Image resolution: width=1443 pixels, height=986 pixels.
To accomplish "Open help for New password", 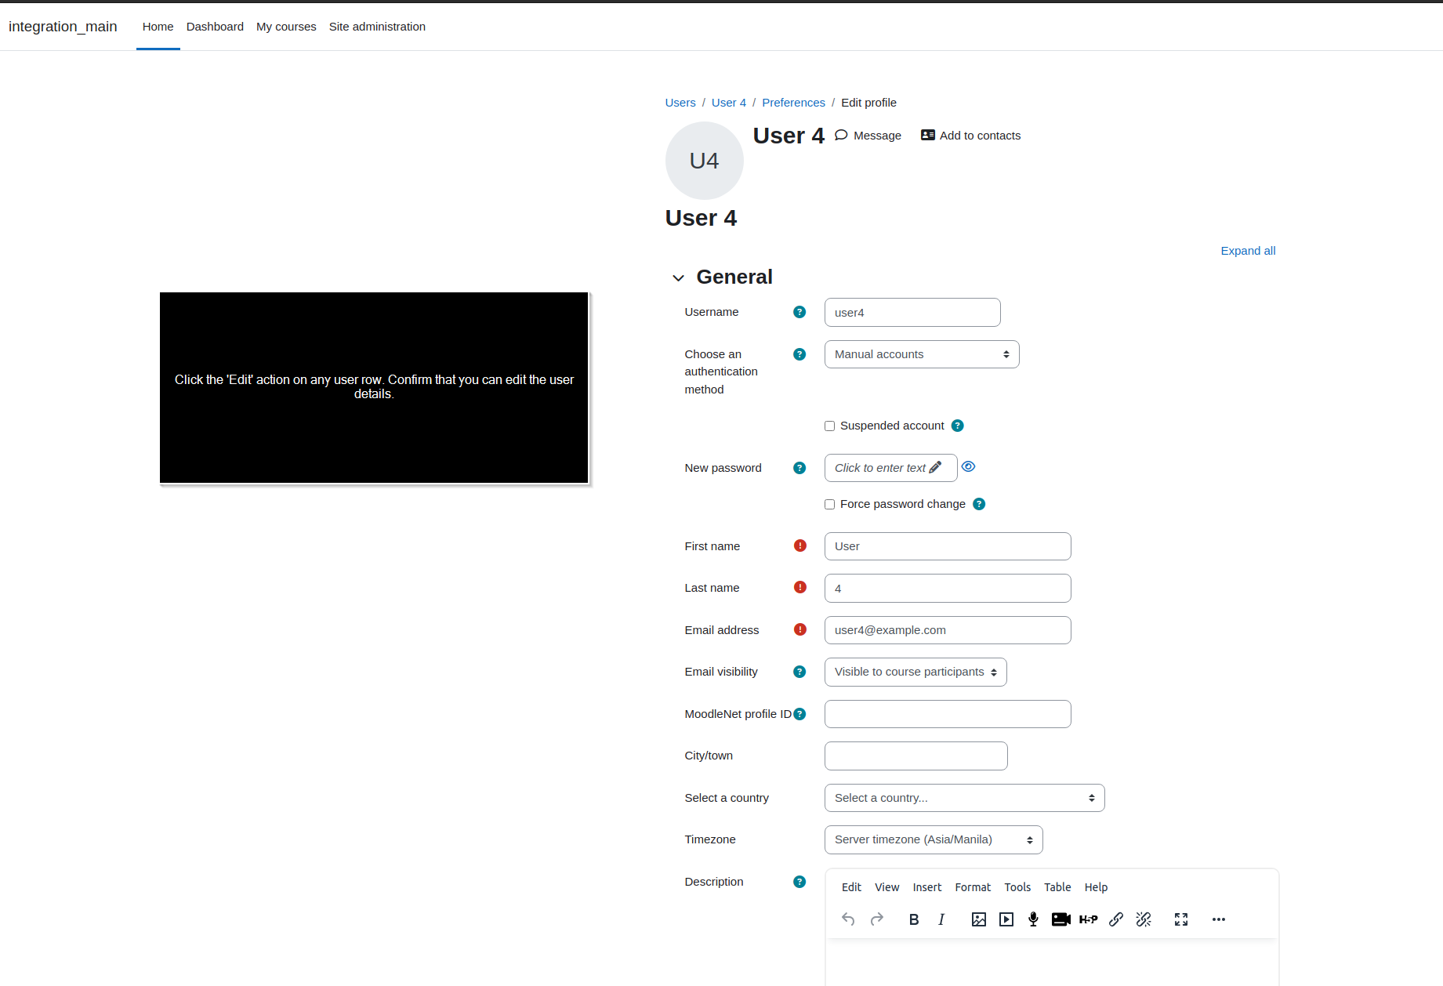I will click(x=799, y=468).
